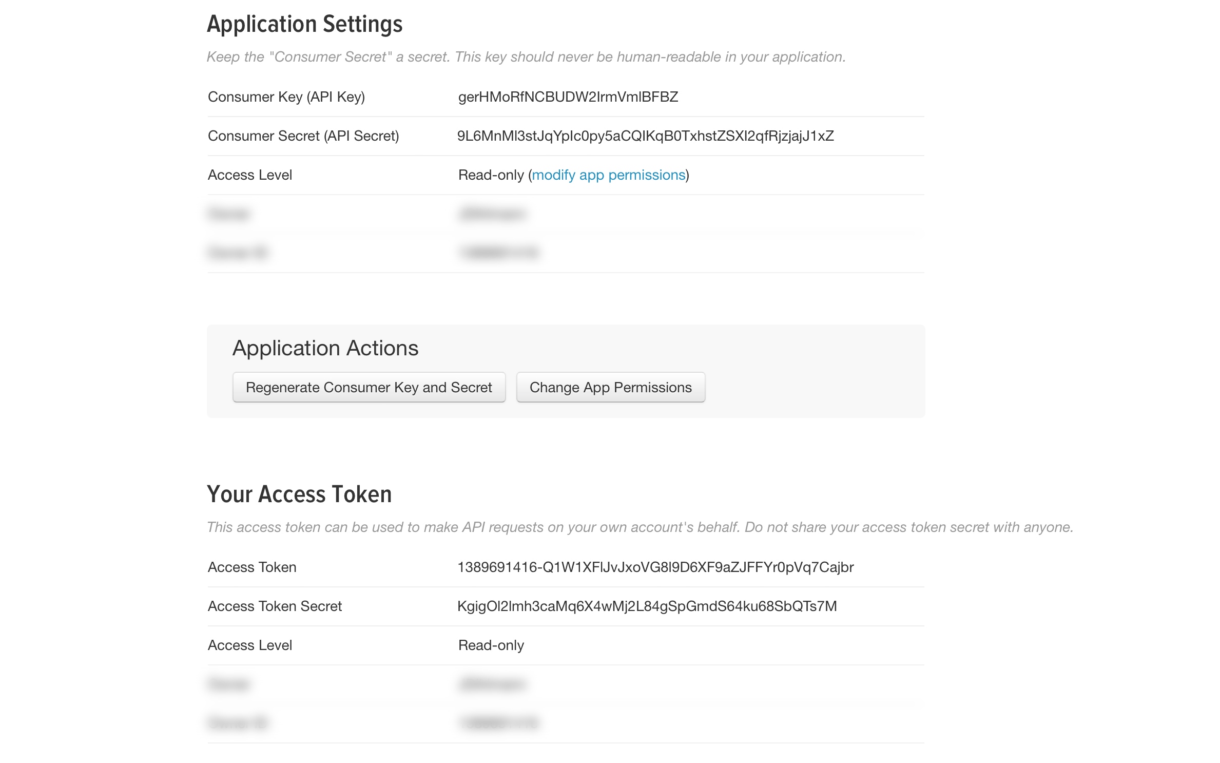Click the Consumer Key value text
The width and height of the screenshot is (1220, 763).
(x=568, y=97)
